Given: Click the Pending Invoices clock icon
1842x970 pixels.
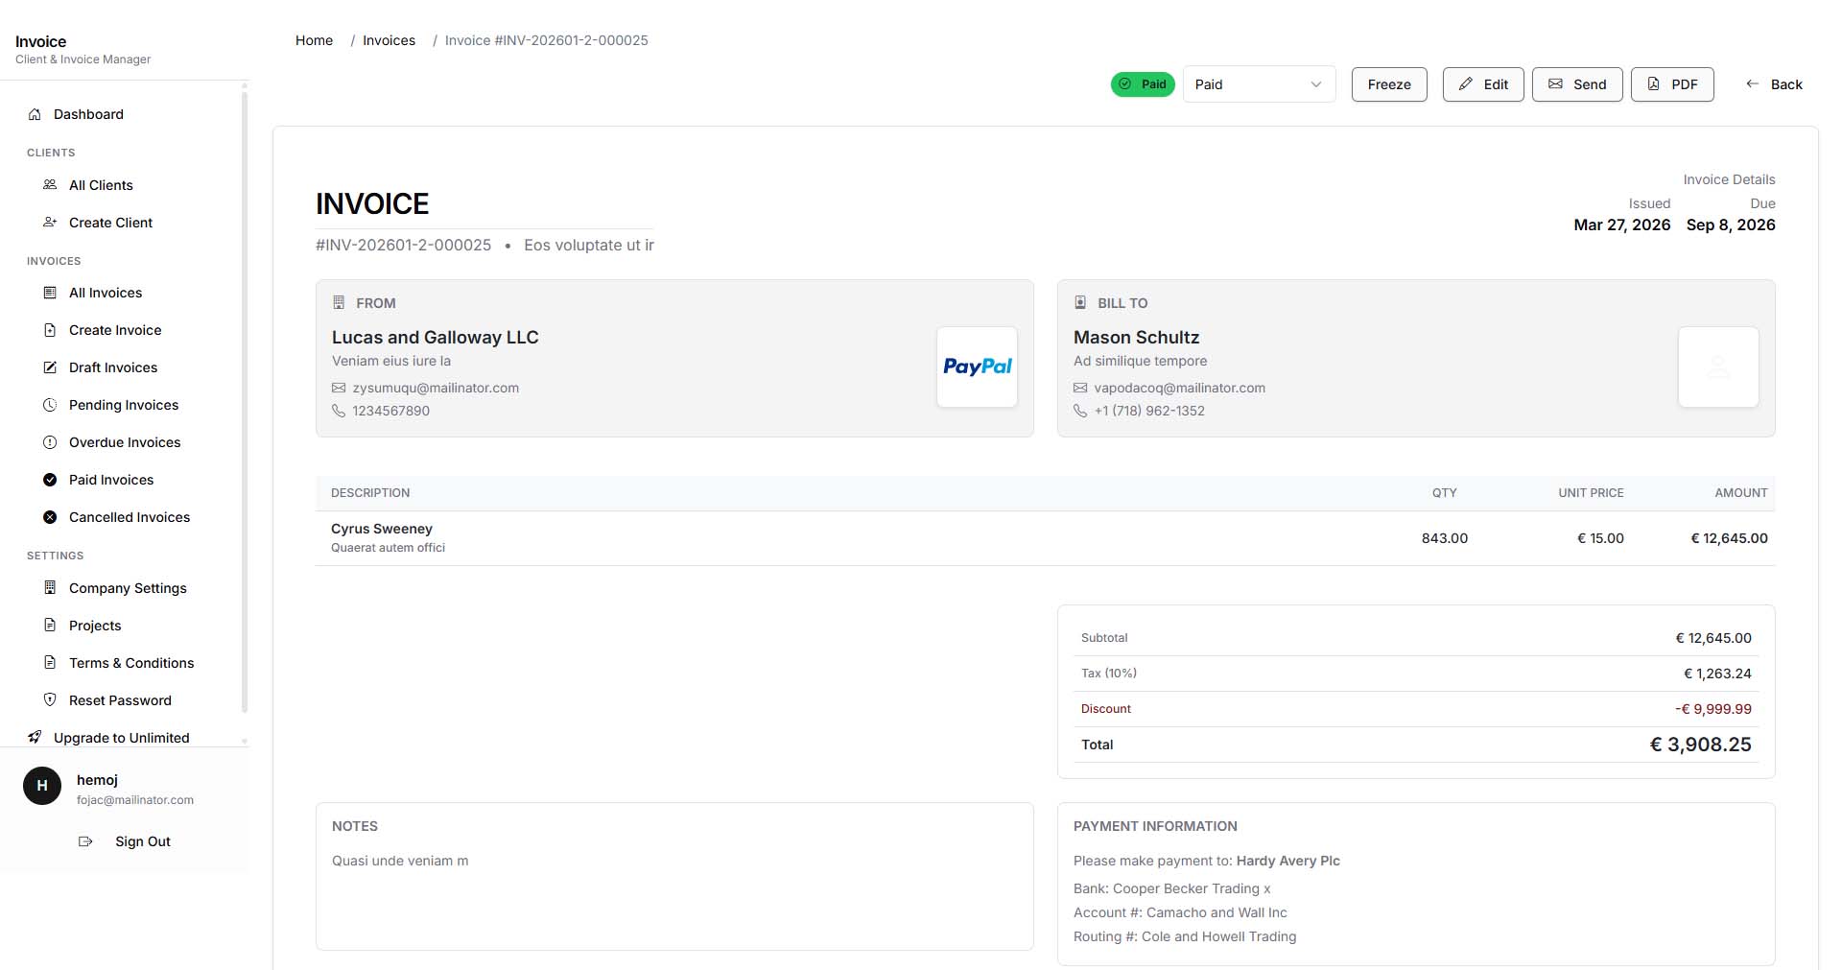Looking at the screenshot, I should [50, 405].
